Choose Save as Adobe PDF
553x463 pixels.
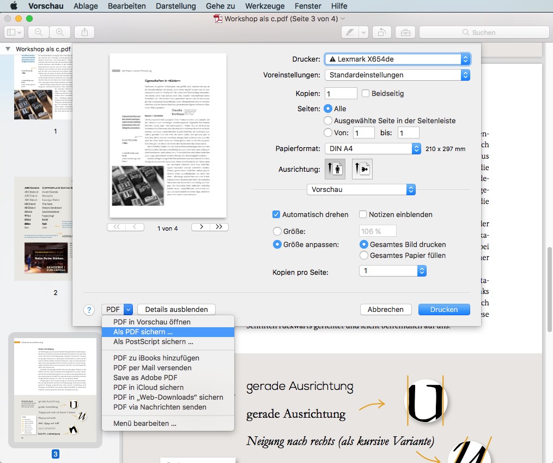coord(168,377)
